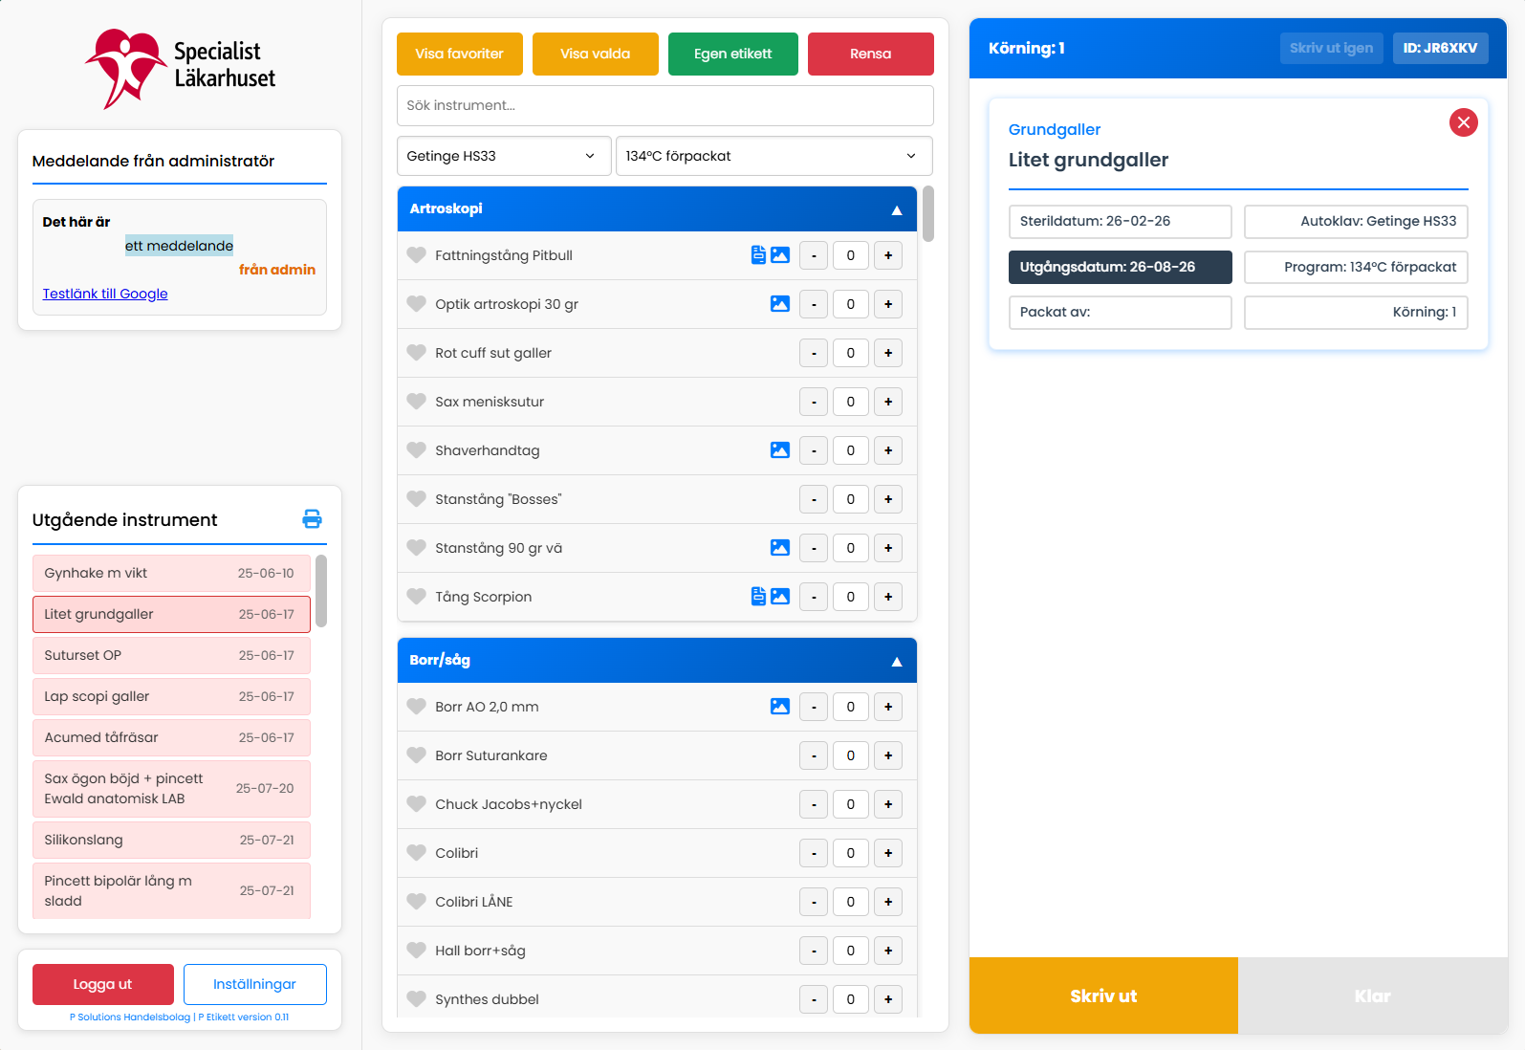View image icon for Borr AO 2,0 mm

(780, 707)
